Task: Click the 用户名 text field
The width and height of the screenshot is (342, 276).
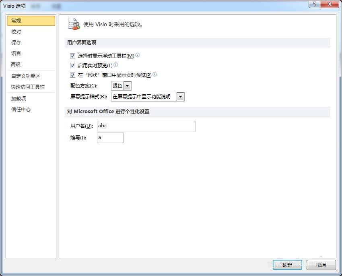Action: [x=146, y=126]
